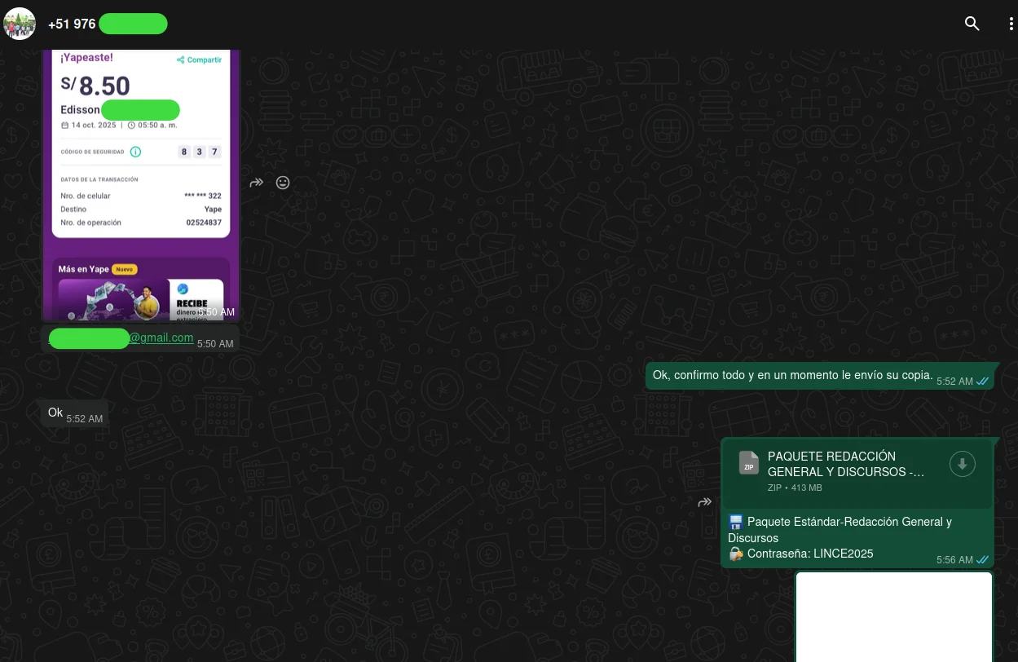This screenshot has width=1018, height=662.
Task: Forward the Yape receipt image
Action: tap(257, 183)
